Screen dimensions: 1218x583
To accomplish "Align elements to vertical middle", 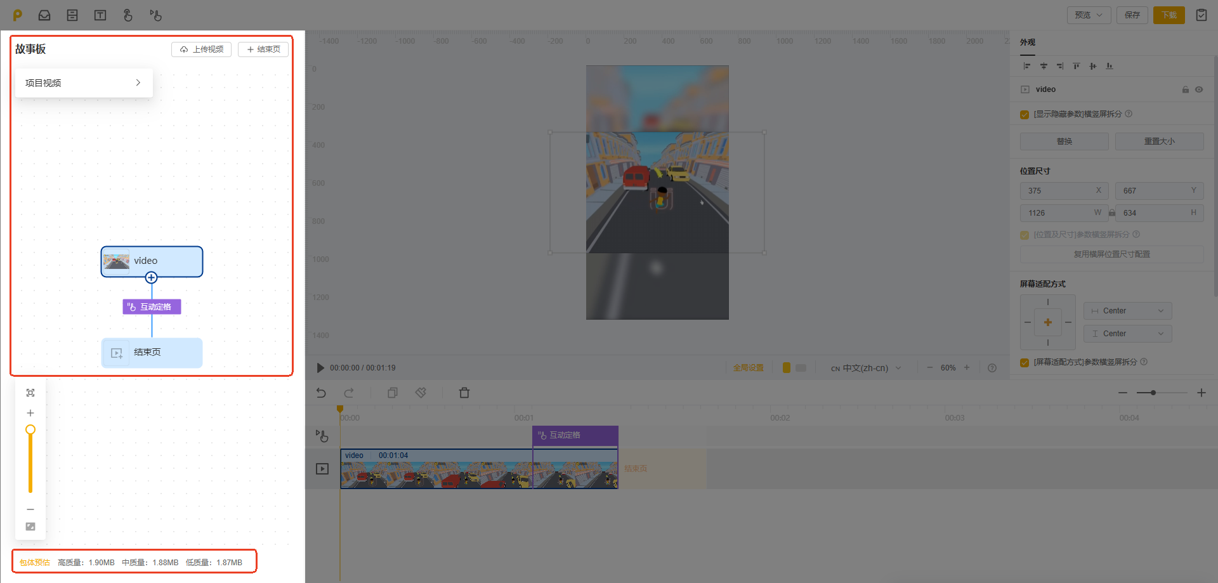I will (1093, 66).
